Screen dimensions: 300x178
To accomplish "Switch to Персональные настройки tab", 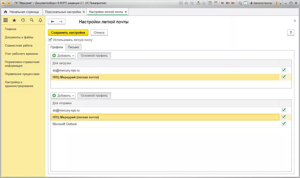I will tap(63, 12).
